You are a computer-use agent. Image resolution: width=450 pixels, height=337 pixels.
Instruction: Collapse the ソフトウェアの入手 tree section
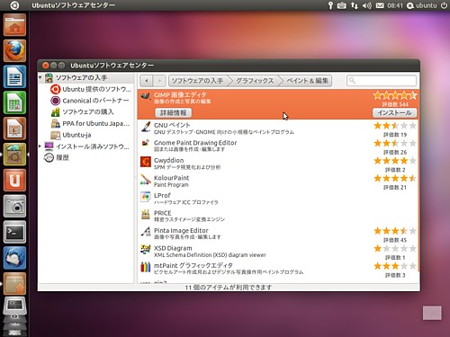(40, 77)
